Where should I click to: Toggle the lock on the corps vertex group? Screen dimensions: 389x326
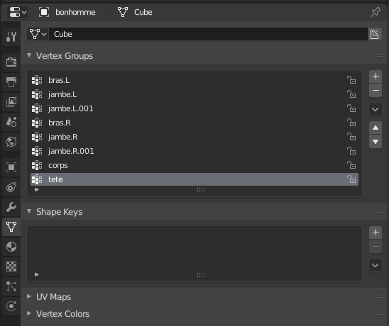(x=351, y=165)
